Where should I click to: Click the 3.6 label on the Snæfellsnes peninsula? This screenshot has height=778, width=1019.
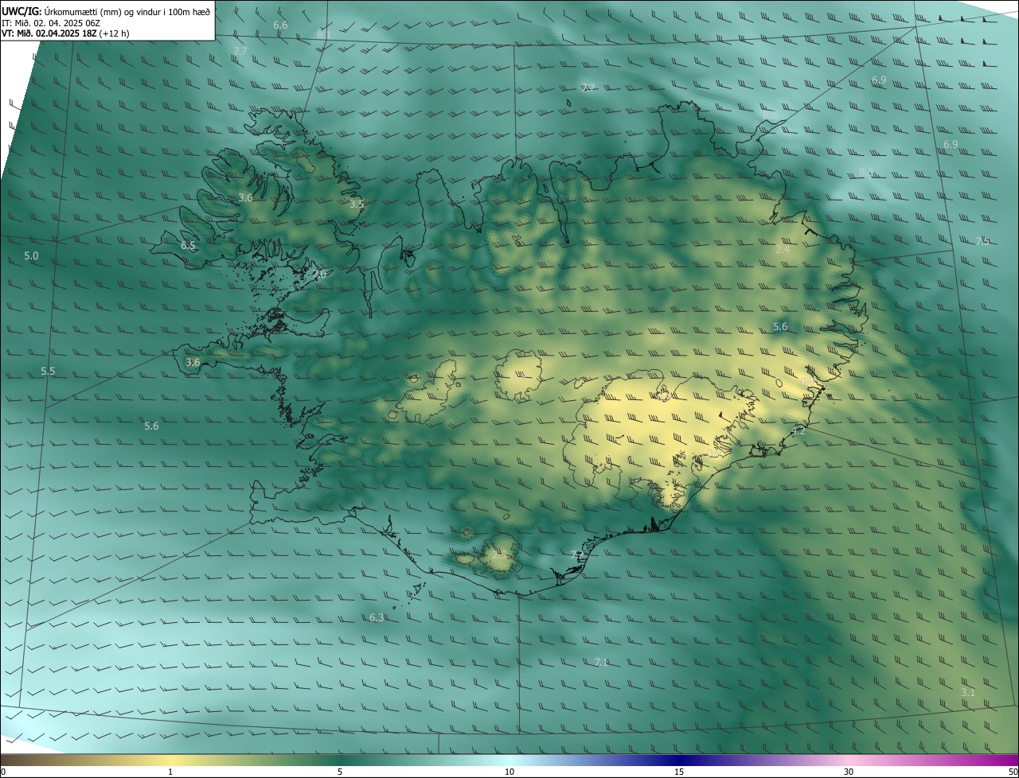pos(193,363)
